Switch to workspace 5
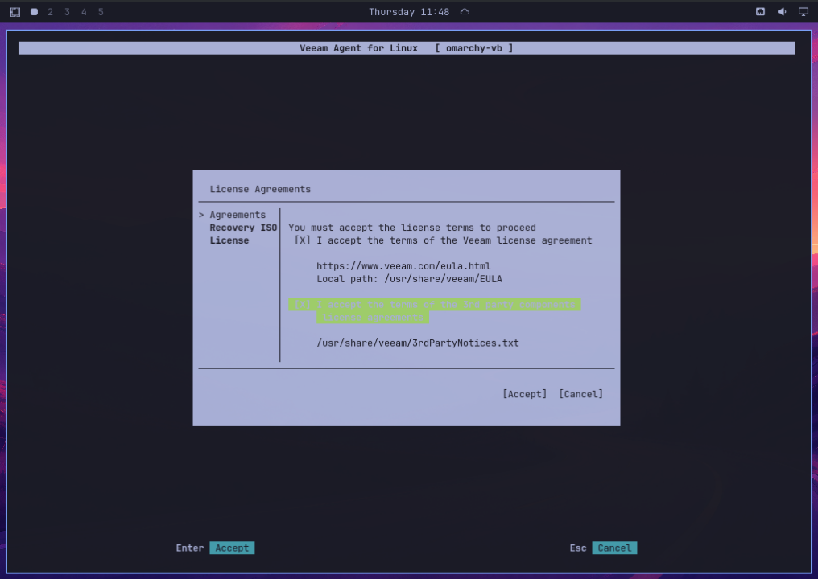This screenshot has height=579, width=818. [101, 12]
